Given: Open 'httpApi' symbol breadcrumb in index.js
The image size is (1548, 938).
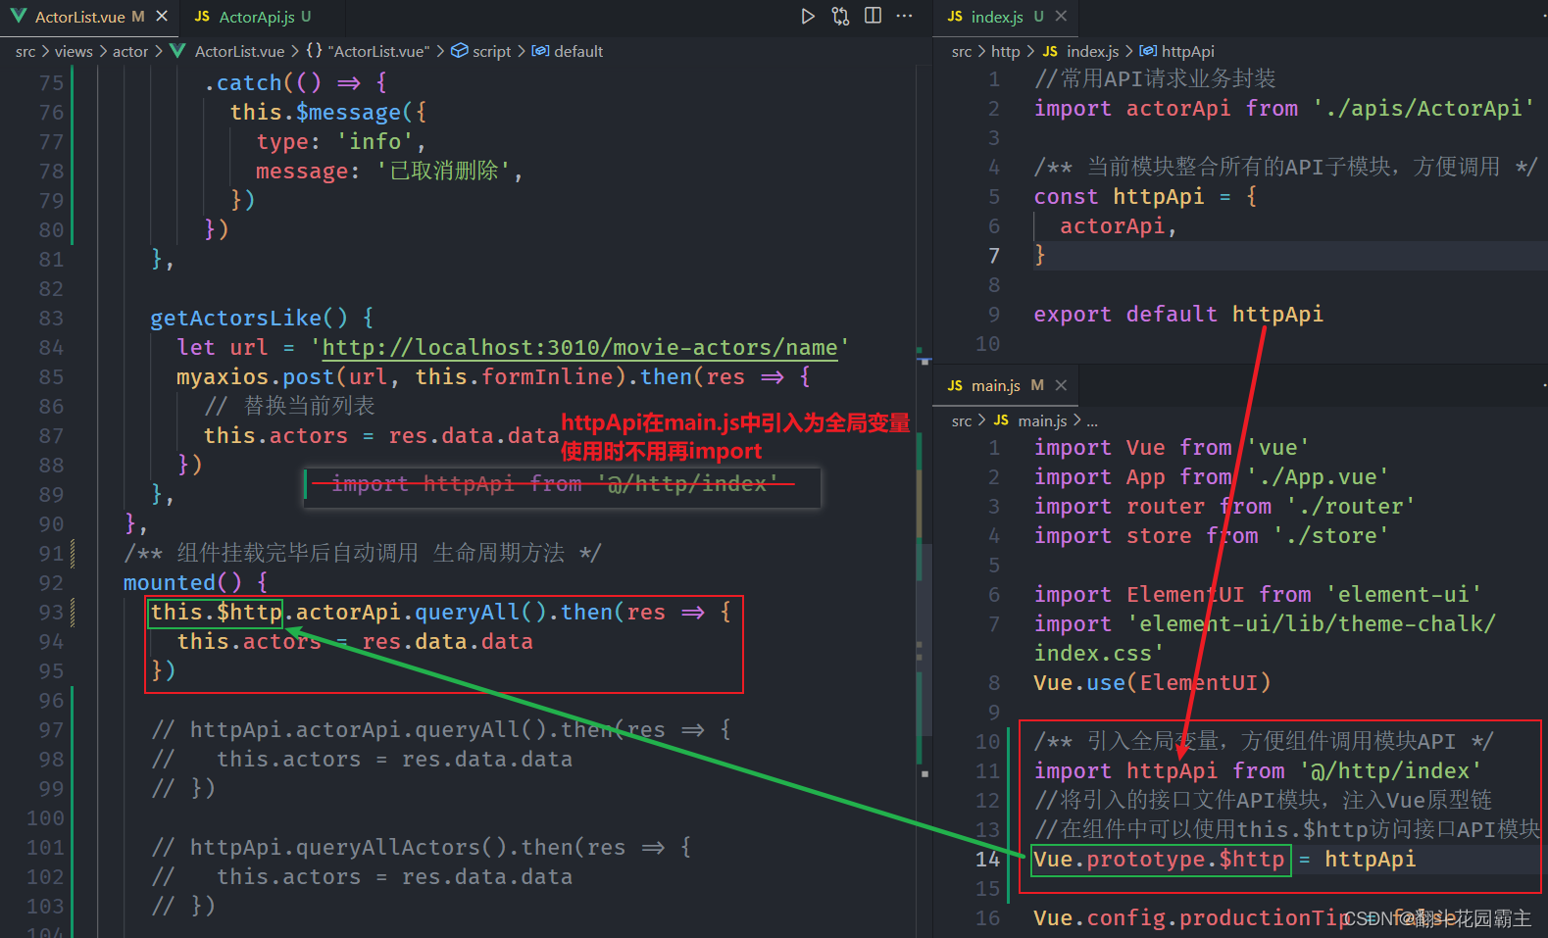Looking at the screenshot, I should pos(1176,51).
